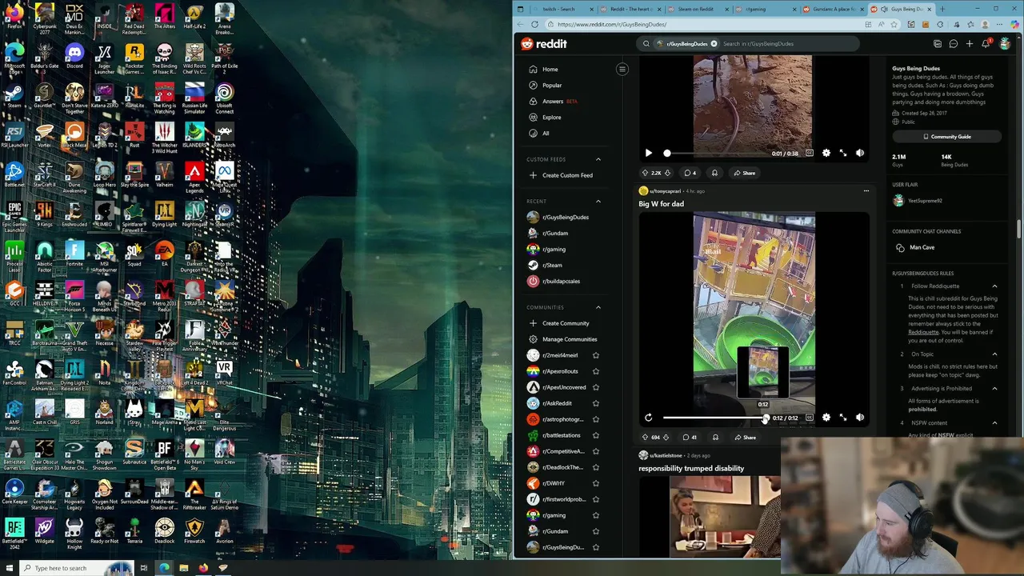The width and height of the screenshot is (1024, 576).
Task: Open Task View on the taskbar
Action: 144,568
